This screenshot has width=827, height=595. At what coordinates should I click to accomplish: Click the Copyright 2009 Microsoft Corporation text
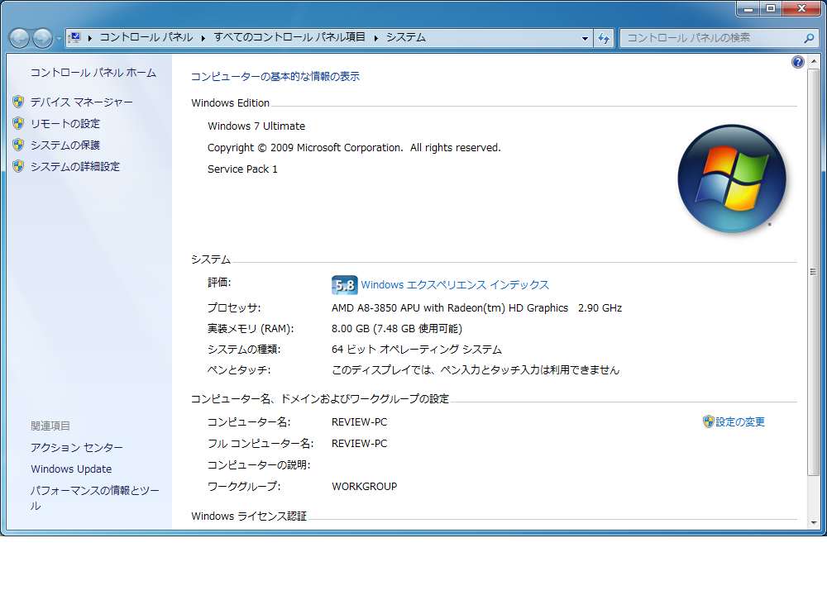354,148
